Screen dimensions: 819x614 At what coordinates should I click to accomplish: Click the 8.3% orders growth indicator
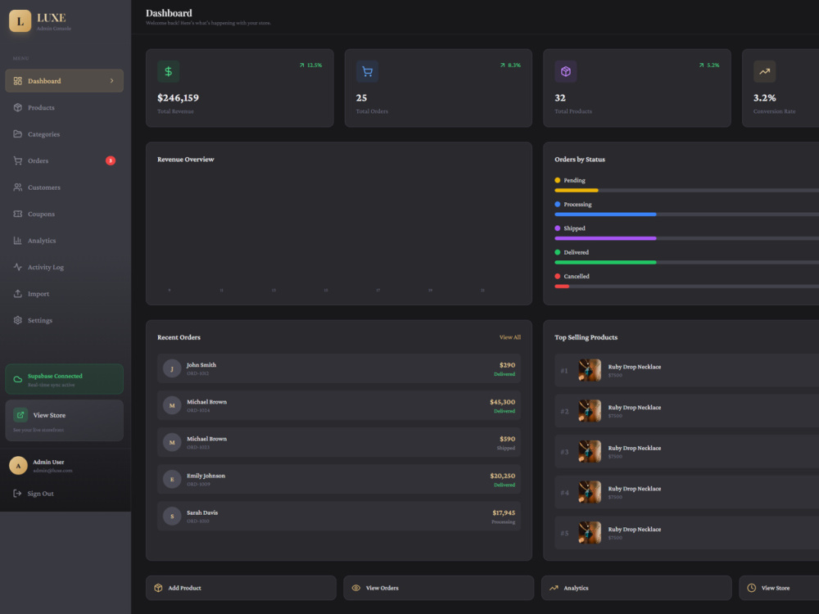510,65
